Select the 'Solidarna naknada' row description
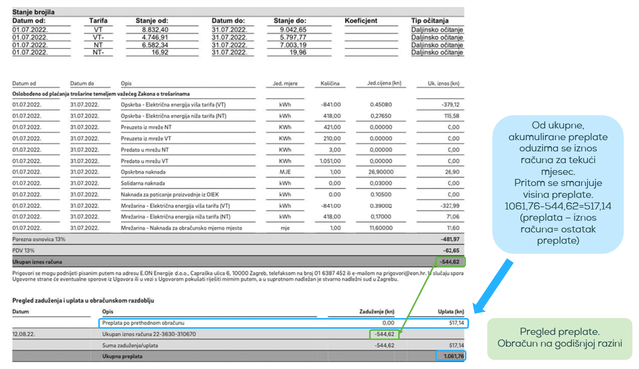 143,183
